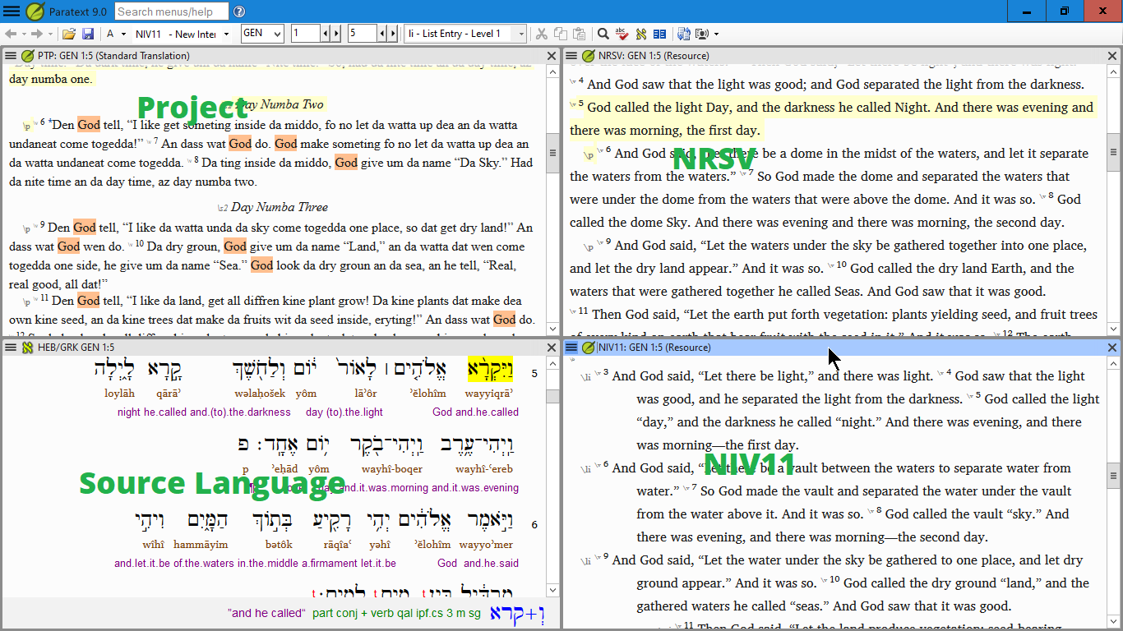Open the PTP panel hamburger menu
The width and height of the screenshot is (1123, 631).
tap(12, 56)
